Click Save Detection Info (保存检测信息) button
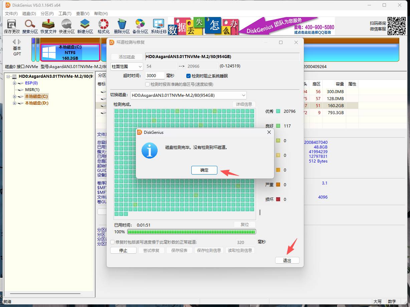This screenshot has width=410, height=307. (209, 251)
